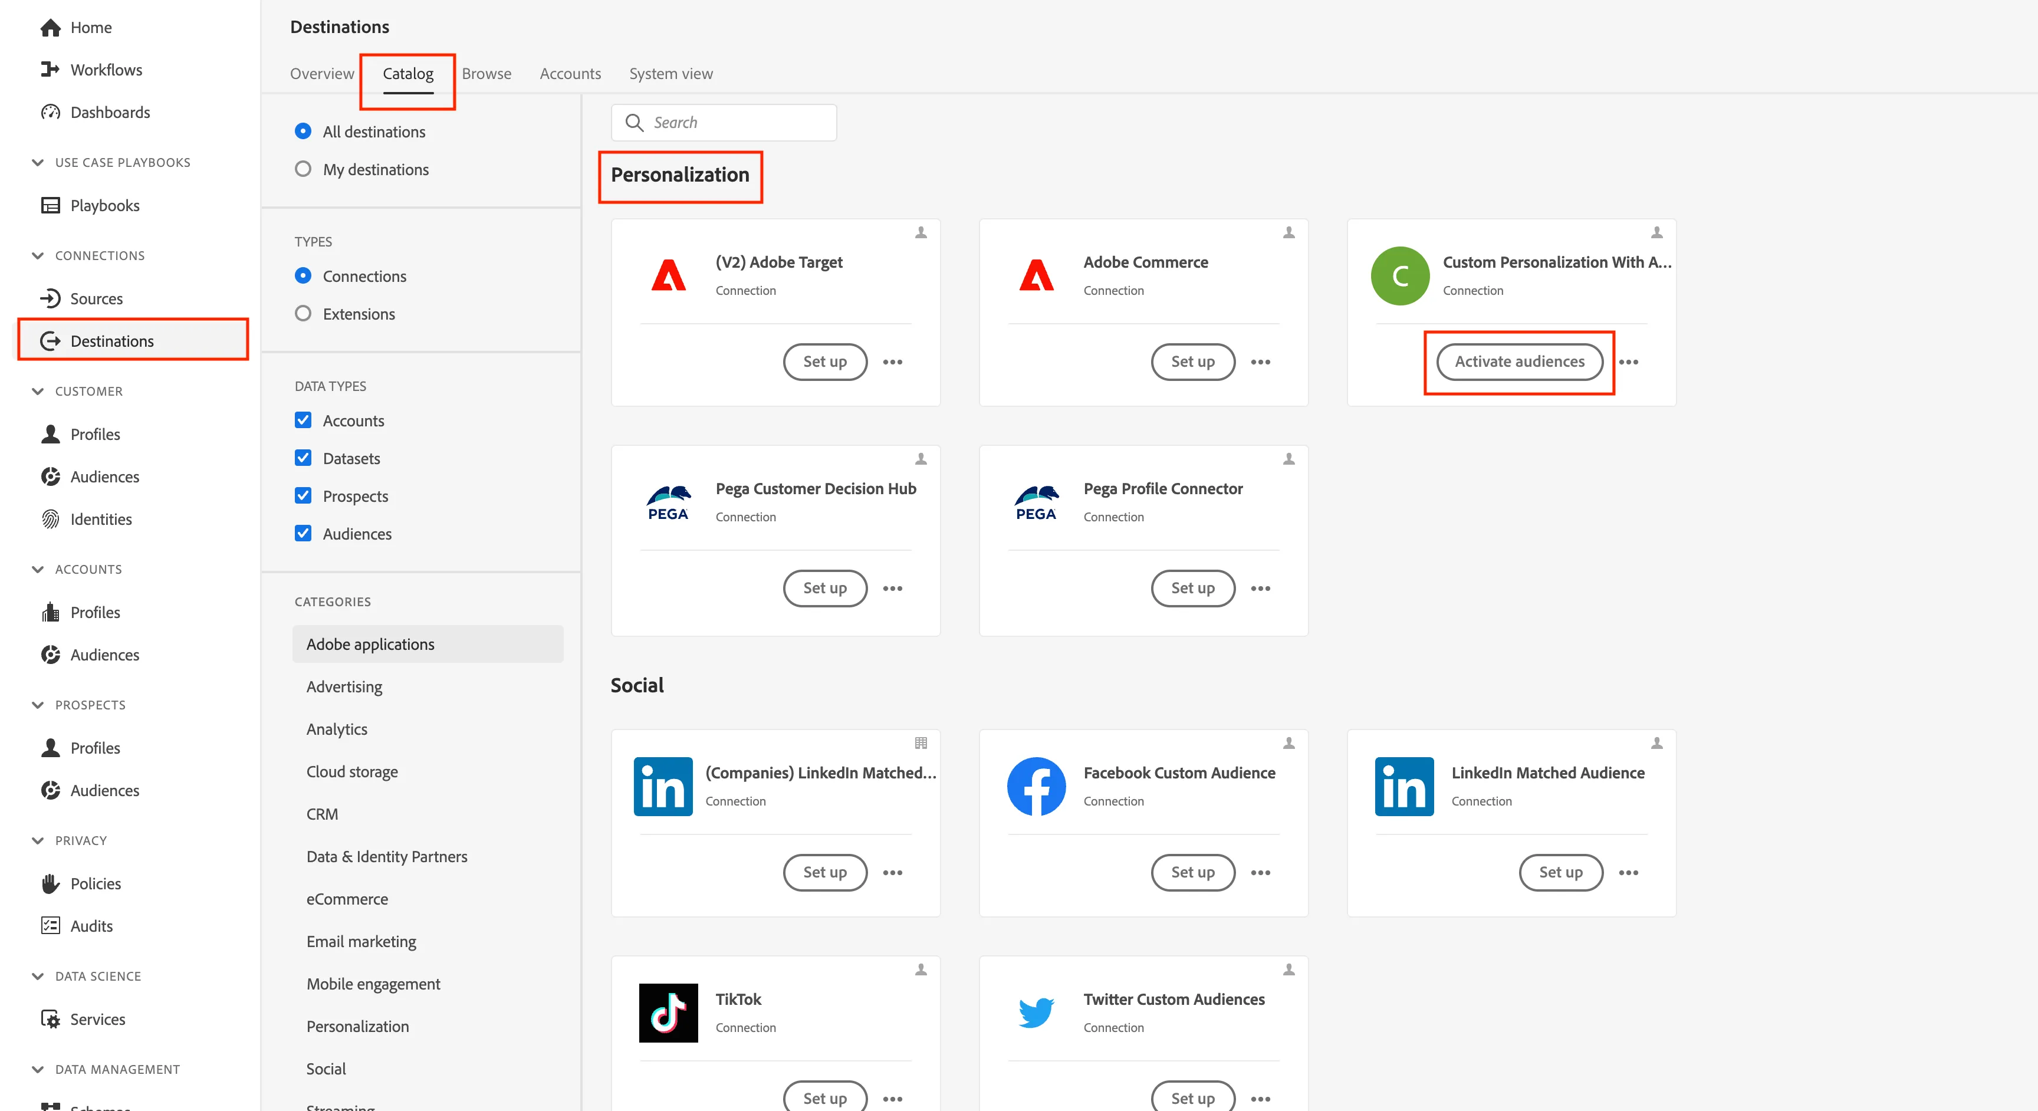Collapse the Customer section
This screenshot has width=2038, height=1111.
point(37,391)
